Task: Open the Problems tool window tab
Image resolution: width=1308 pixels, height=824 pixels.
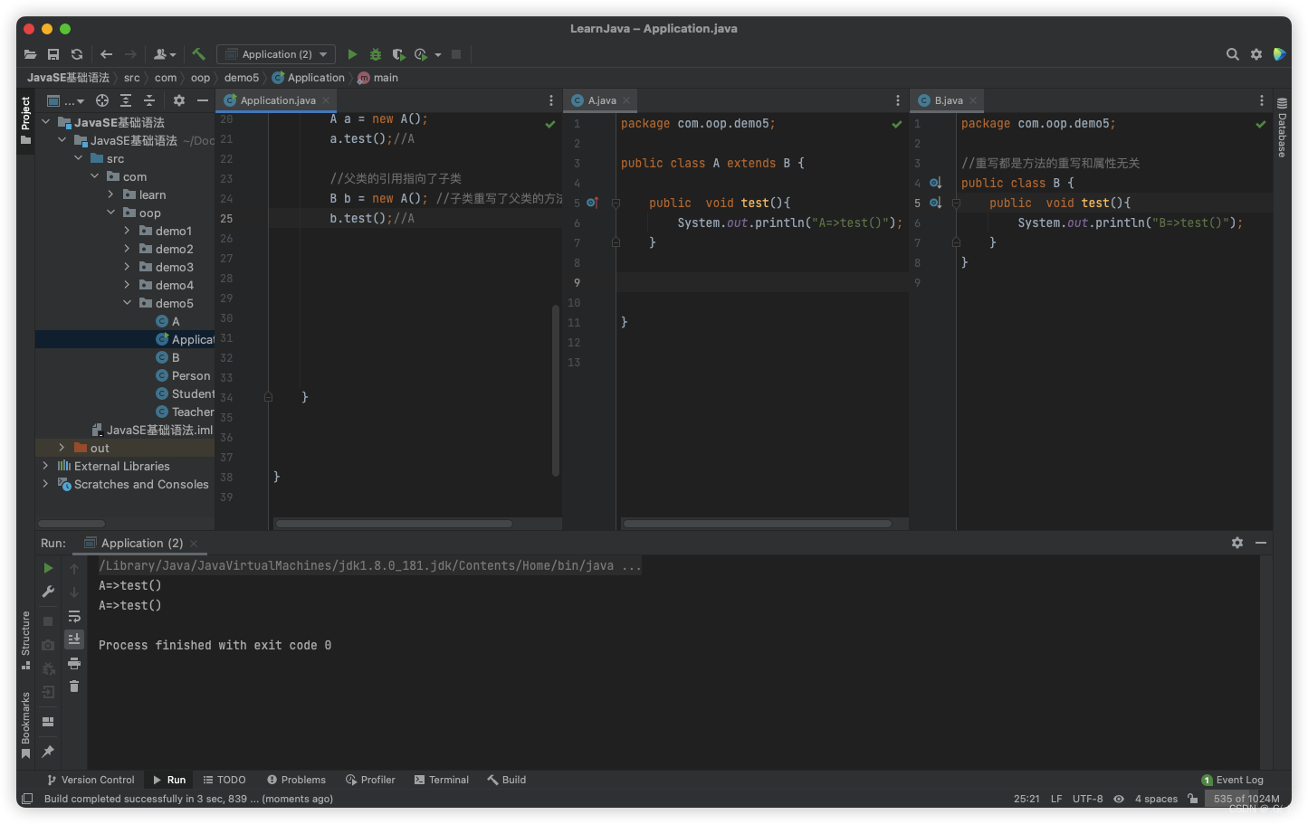Action: [x=296, y=780]
